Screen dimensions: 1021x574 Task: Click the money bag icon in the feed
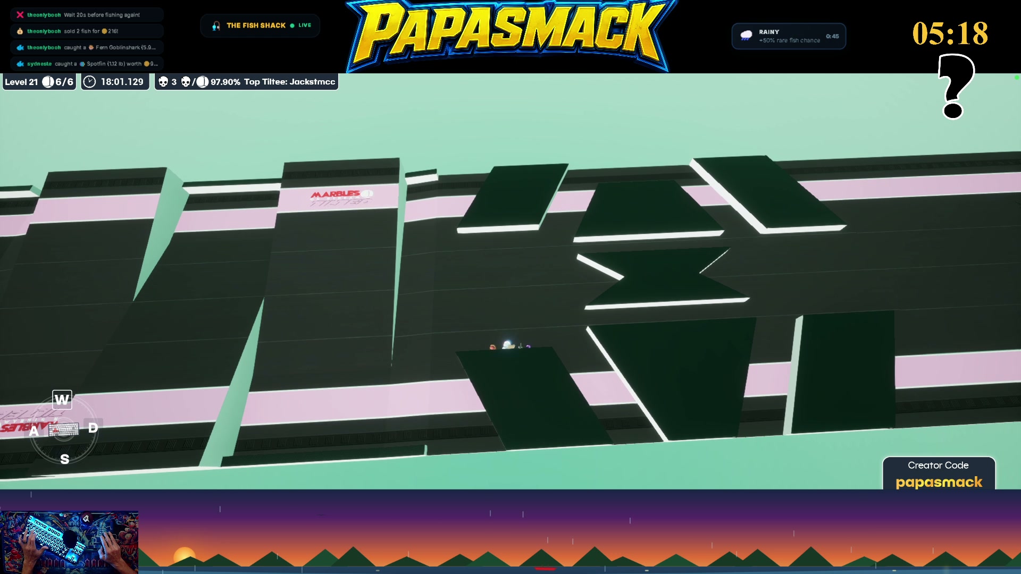(20, 31)
